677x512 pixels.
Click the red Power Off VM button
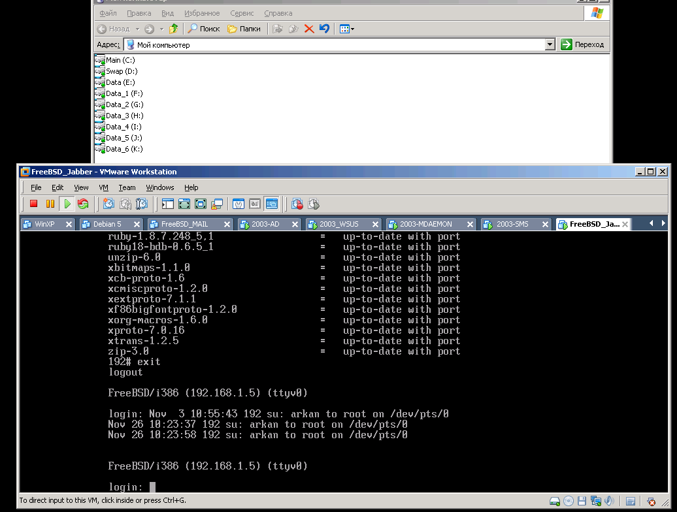(34, 204)
